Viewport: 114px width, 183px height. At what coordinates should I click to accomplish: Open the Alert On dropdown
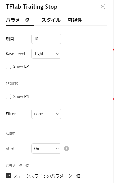[46, 148]
